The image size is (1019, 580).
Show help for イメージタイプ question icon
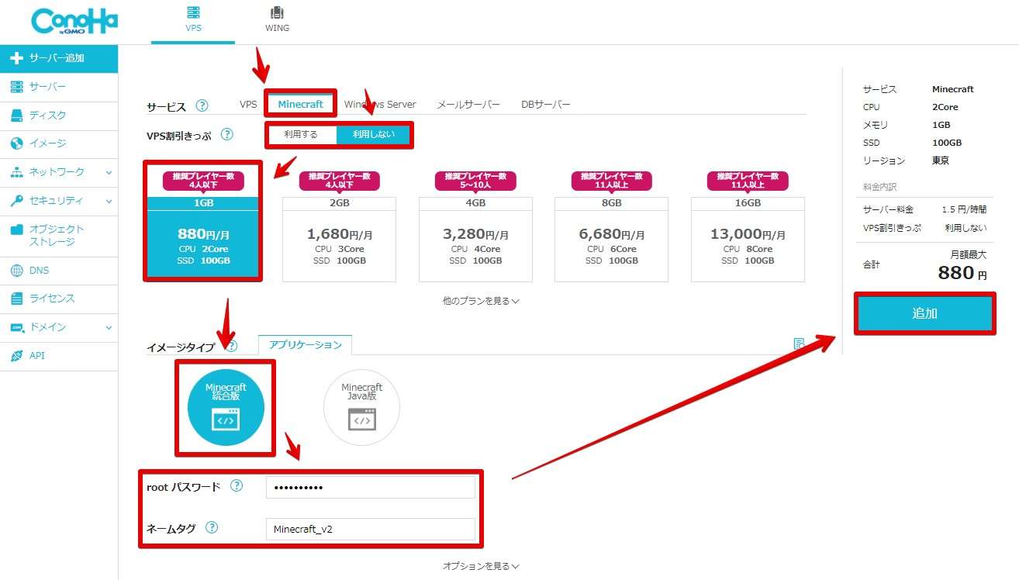pos(231,347)
